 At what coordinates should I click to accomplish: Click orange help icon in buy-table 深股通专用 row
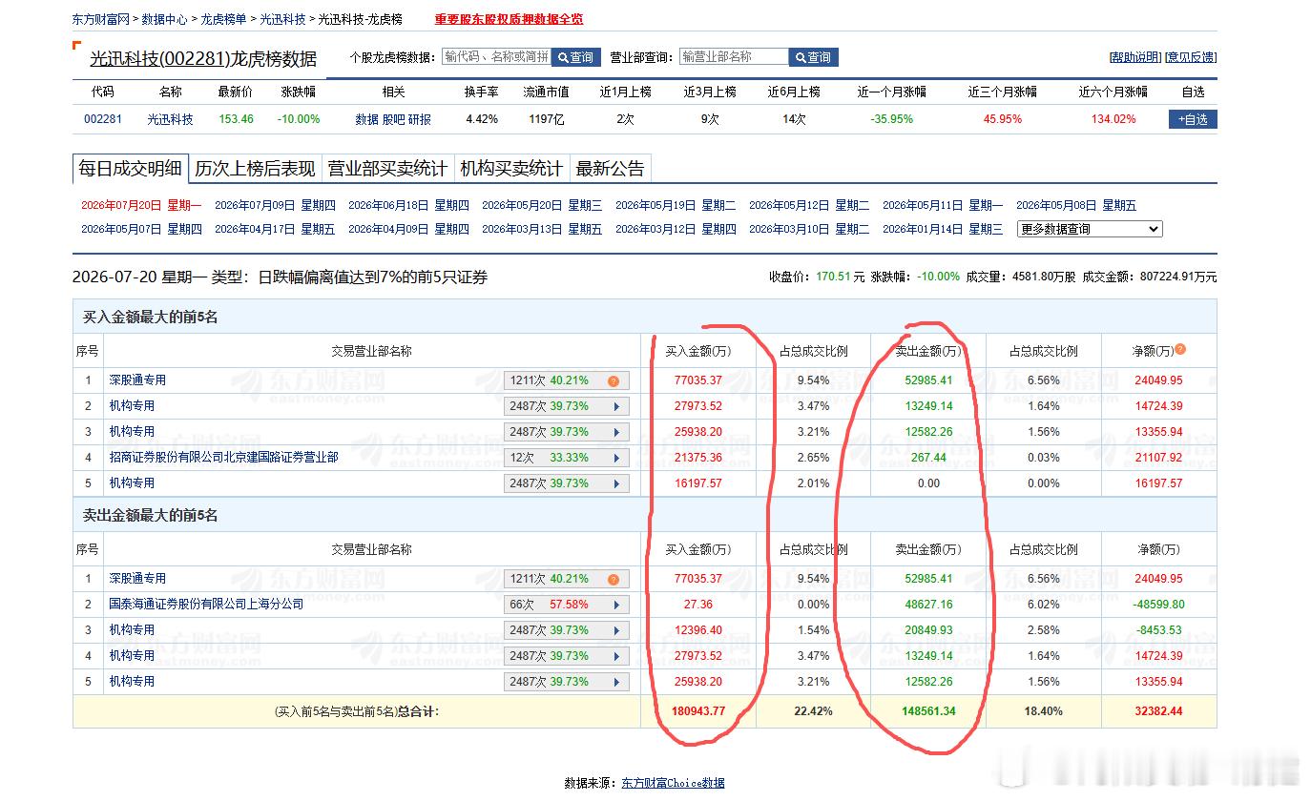(x=614, y=380)
